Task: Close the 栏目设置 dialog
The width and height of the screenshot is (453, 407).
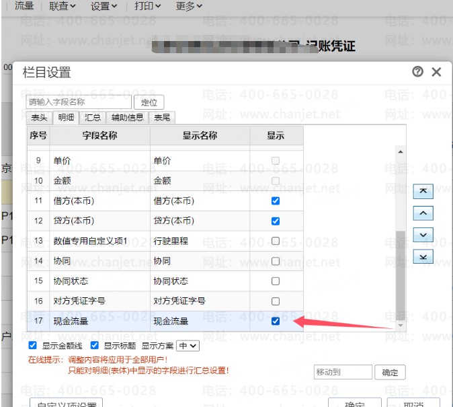Action: pos(436,72)
